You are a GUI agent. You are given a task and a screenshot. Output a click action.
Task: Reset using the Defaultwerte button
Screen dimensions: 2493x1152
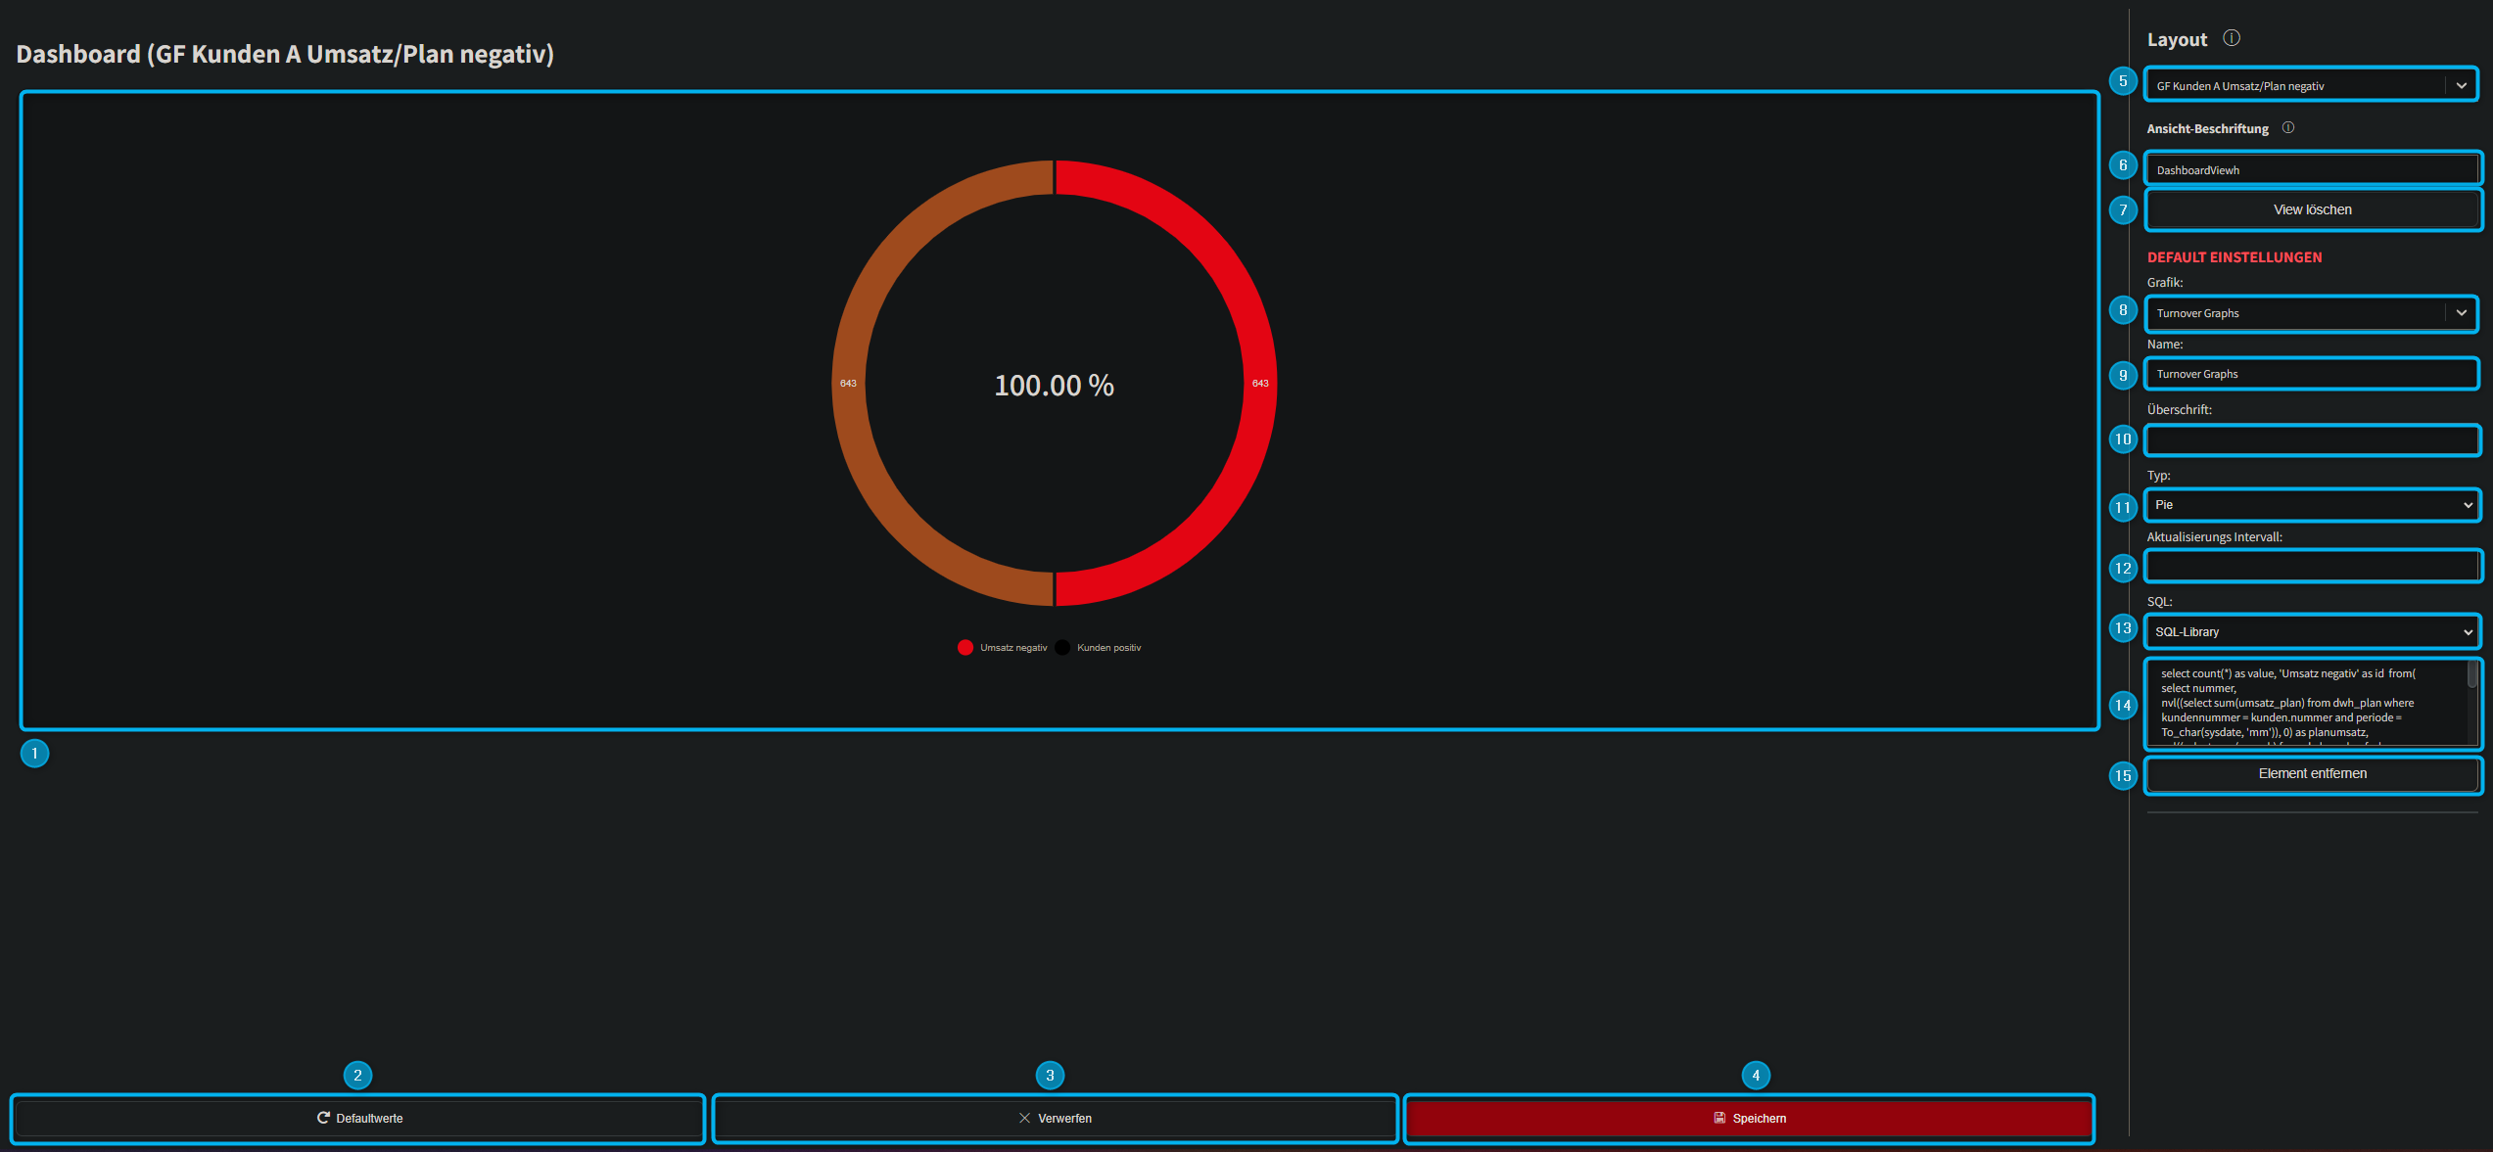tap(359, 1118)
